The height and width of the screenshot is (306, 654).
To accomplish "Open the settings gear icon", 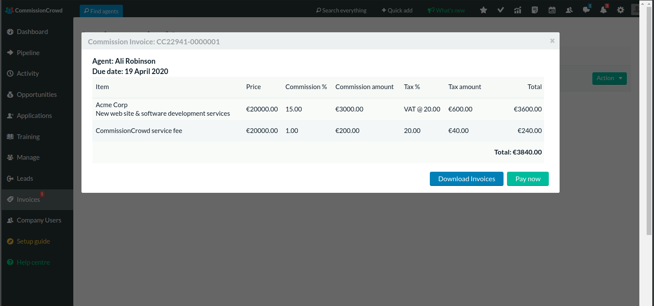I will point(620,10).
